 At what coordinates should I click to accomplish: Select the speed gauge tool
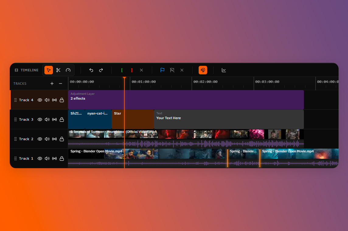point(68,70)
